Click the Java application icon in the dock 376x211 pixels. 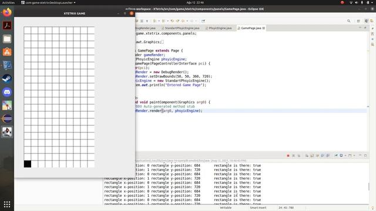(7, 132)
